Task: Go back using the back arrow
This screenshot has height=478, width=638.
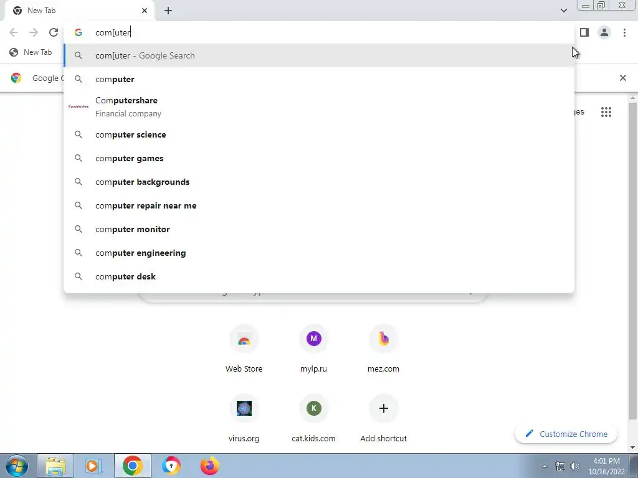Action: click(x=14, y=32)
